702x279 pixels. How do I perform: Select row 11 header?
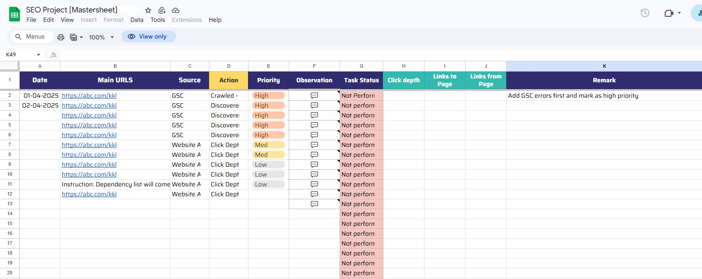[x=9, y=184]
